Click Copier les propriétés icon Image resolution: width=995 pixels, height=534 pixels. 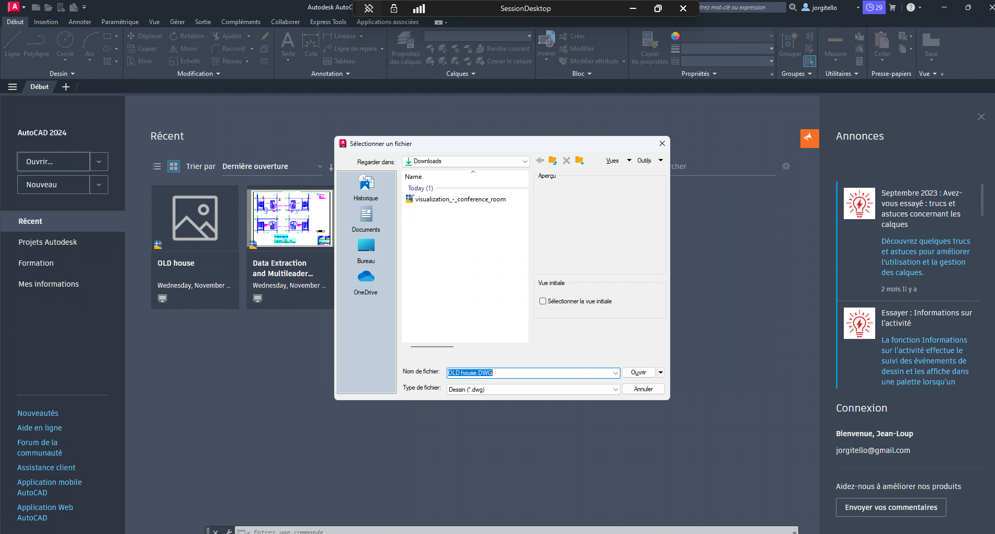tap(650, 48)
